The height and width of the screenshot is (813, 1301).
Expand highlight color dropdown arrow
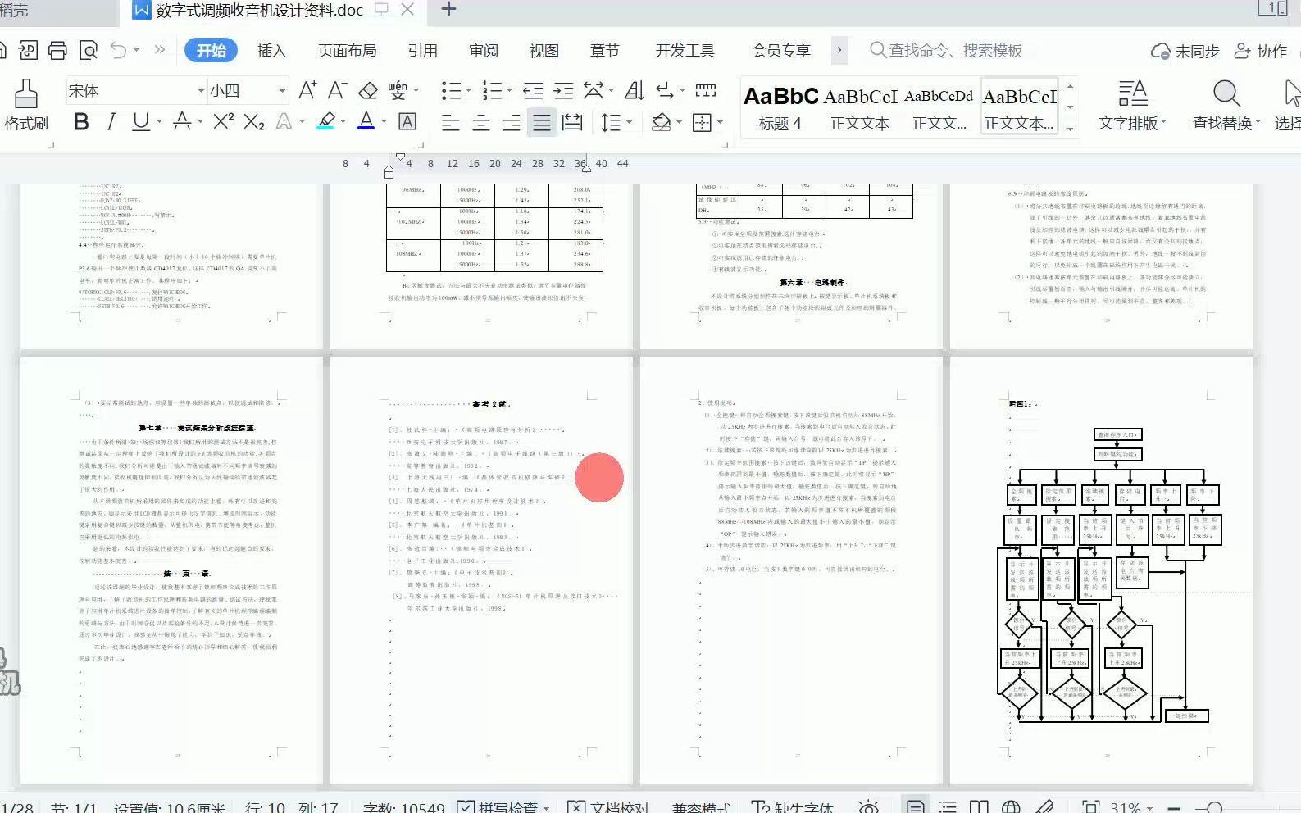click(x=343, y=122)
